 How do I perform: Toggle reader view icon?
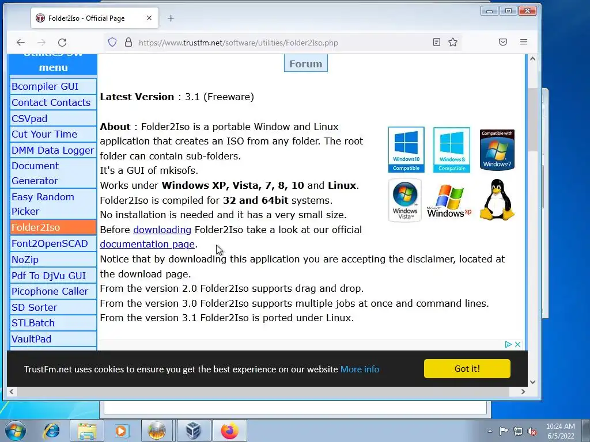click(x=437, y=42)
